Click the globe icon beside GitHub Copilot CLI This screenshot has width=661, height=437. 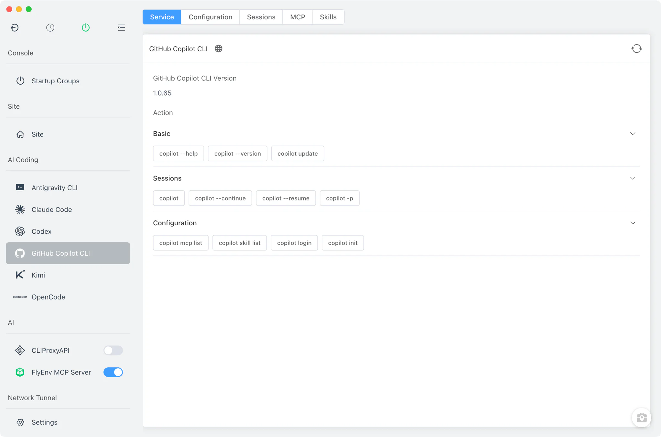tap(219, 49)
